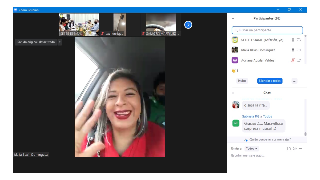320x180 pixels.
Task: Select the SETSE ESTATAL video thumbnail
Action: pyautogui.click(x=79, y=25)
